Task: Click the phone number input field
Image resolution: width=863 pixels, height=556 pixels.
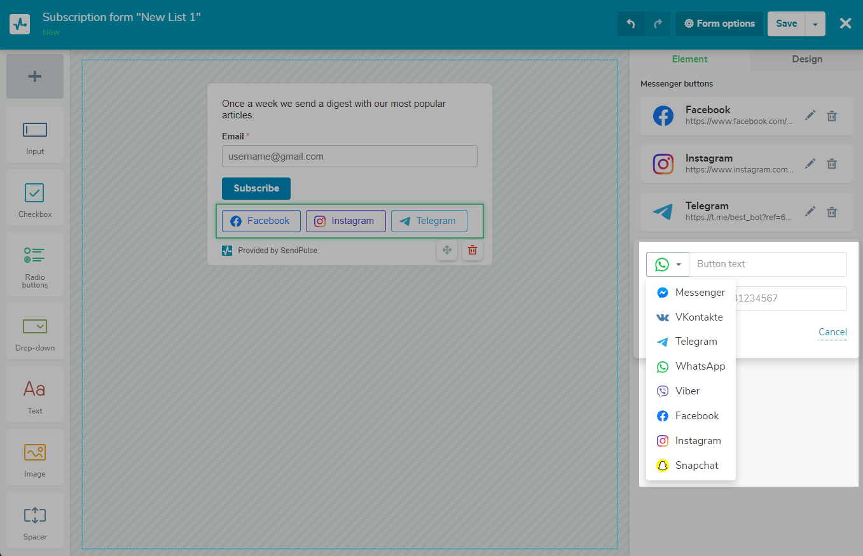Action: (791, 298)
